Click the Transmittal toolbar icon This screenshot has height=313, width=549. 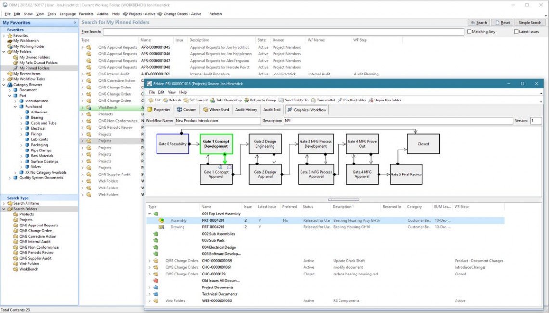click(x=313, y=100)
